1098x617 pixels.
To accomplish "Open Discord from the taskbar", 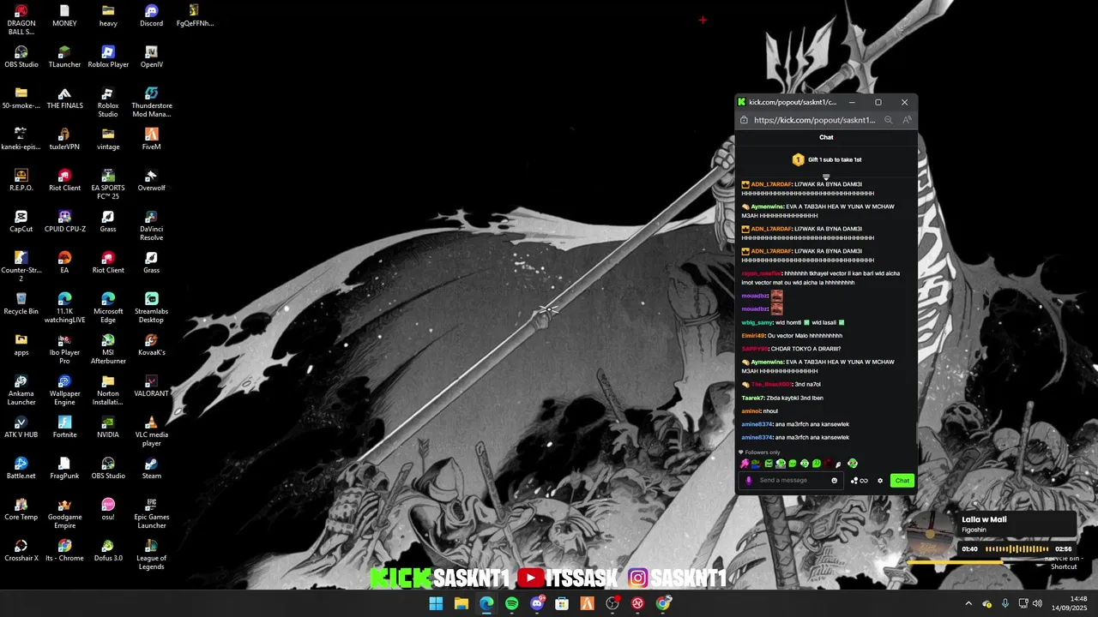I will pyautogui.click(x=537, y=603).
